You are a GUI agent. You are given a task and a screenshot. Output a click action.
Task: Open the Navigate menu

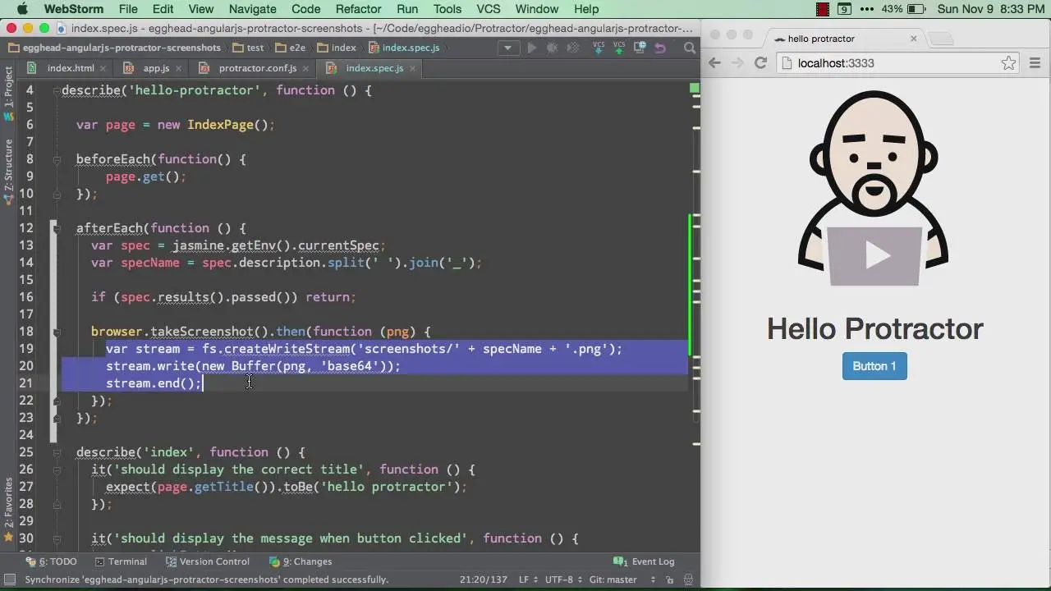tap(252, 9)
